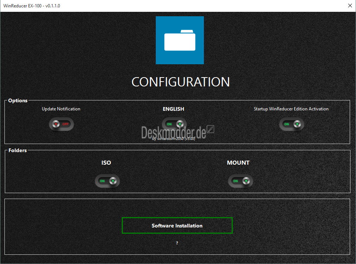356x264 pixels.
Task: Toggle Startup WinReducer Edition Activation switch
Action: click(292, 124)
